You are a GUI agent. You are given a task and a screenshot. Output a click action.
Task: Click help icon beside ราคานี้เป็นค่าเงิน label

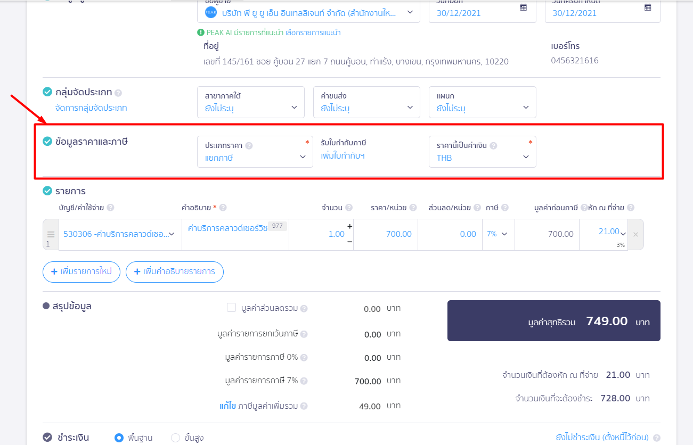[493, 145]
